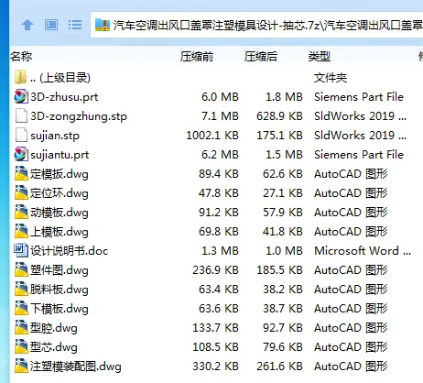Click the blank file icon of sujian.stp
The height and width of the screenshot is (383, 423).
21,135
